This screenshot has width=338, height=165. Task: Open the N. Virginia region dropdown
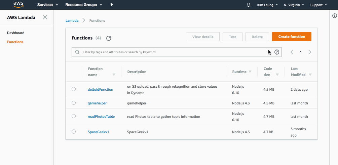pos(294,5)
